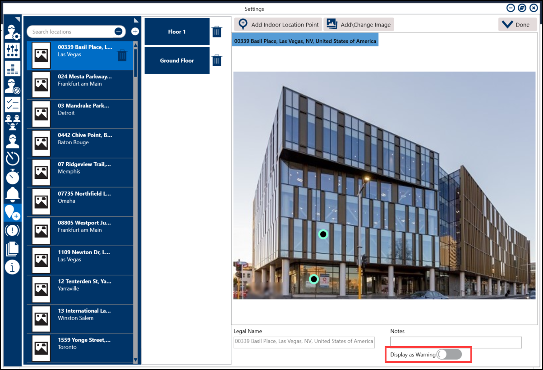Delete the Floor 1 entry
543x370 pixels.
[x=217, y=32]
